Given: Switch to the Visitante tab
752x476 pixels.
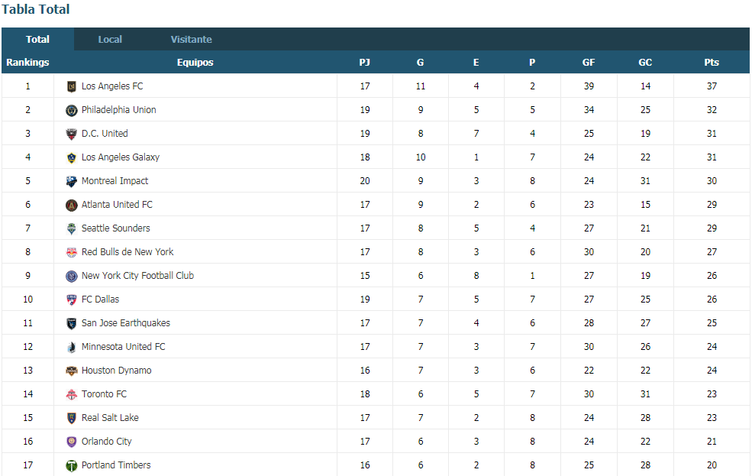Looking at the screenshot, I should click(x=192, y=39).
